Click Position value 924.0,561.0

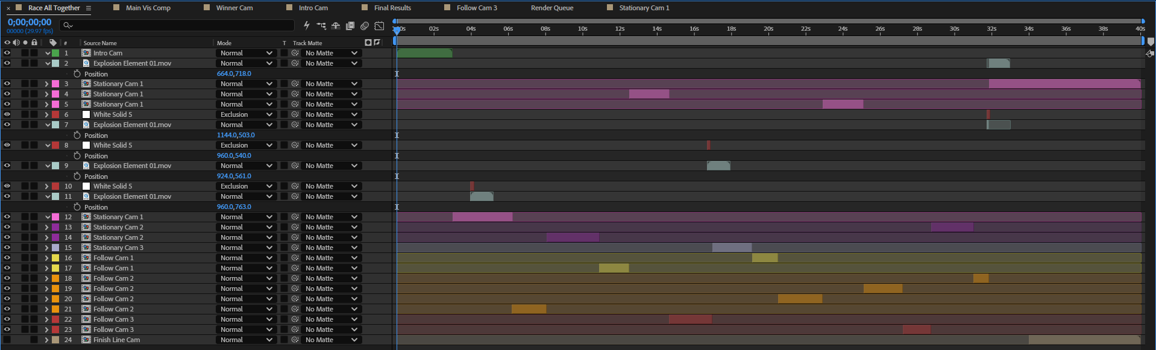pos(234,176)
